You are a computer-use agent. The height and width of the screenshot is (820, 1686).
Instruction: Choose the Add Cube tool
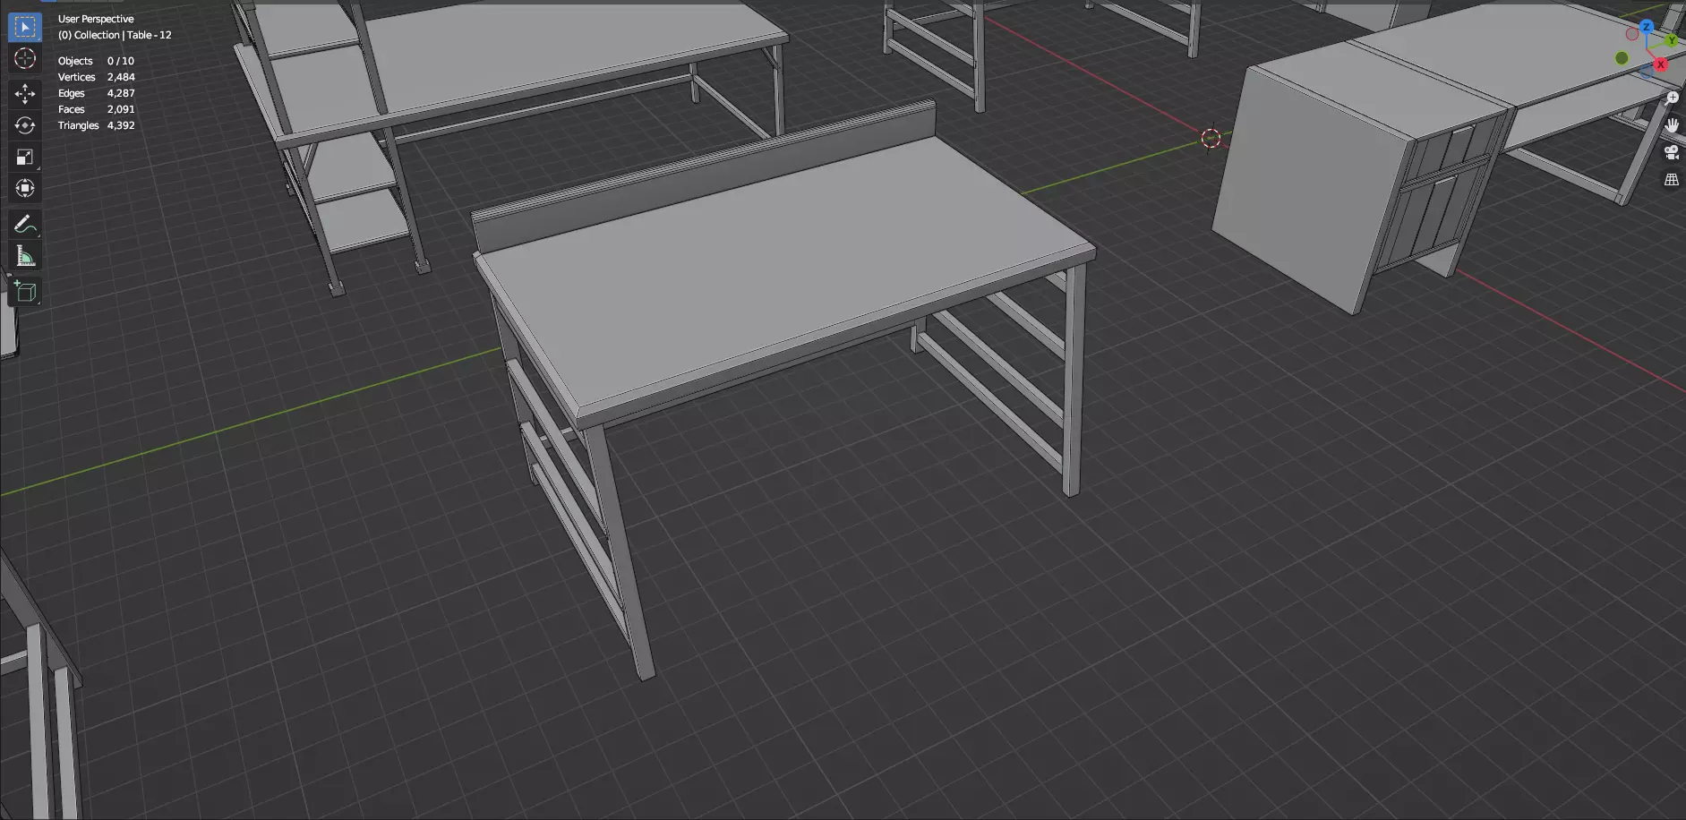tap(25, 291)
